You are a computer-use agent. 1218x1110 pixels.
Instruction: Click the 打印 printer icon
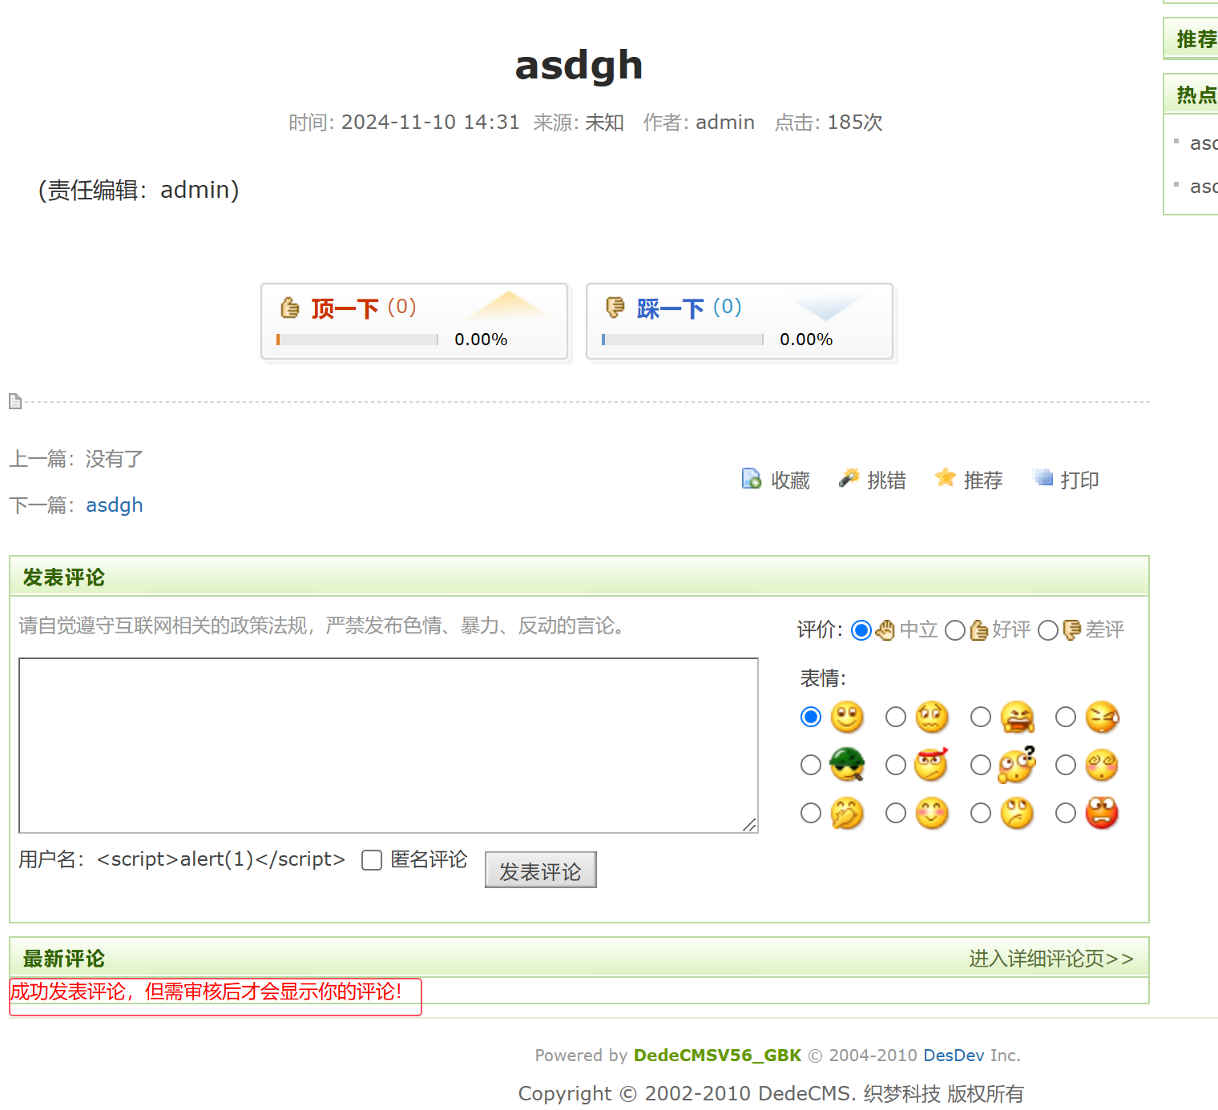(1043, 478)
